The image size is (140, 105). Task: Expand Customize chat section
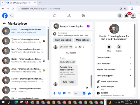click(x=114, y=57)
